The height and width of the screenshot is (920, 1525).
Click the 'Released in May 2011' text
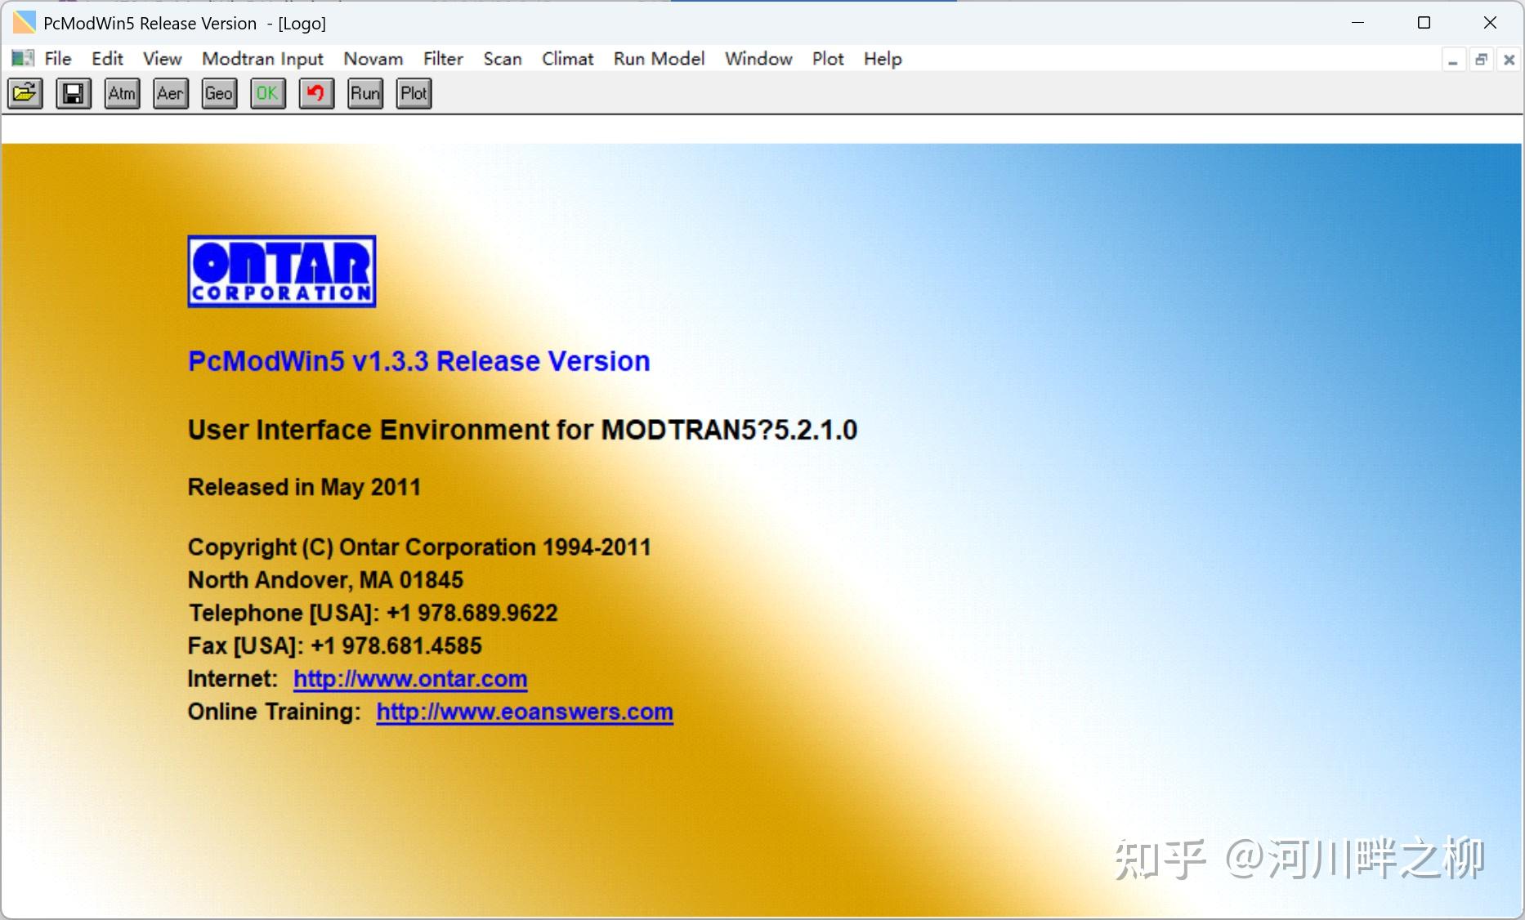[x=304, y=487]
